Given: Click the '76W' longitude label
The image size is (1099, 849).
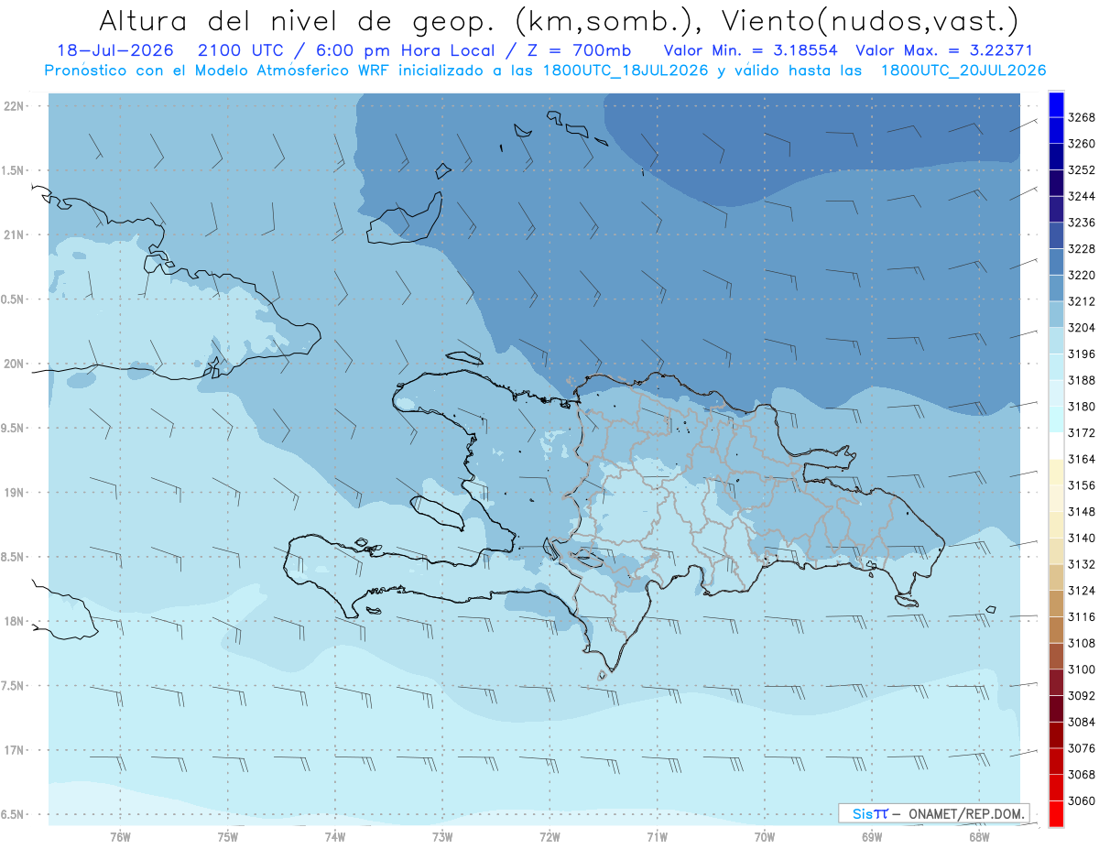Looking at the screenshot, I should pyautogui.click(x=120, y=836).
